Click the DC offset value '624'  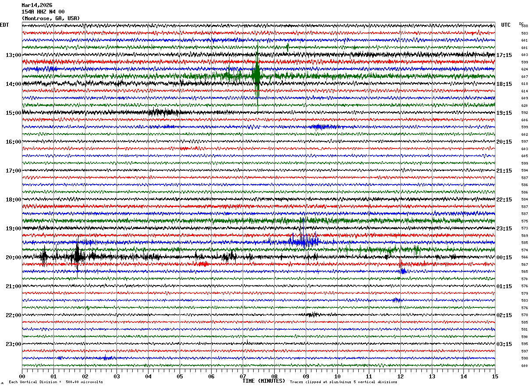pos(524,70)
